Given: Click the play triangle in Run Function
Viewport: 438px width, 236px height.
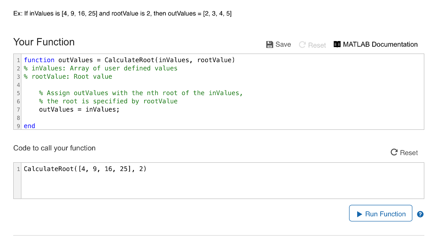Looking at the screenshot, I should click(359, 214).
